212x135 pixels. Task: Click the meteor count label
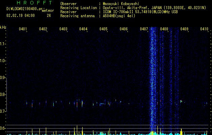(x=48, y=10)
